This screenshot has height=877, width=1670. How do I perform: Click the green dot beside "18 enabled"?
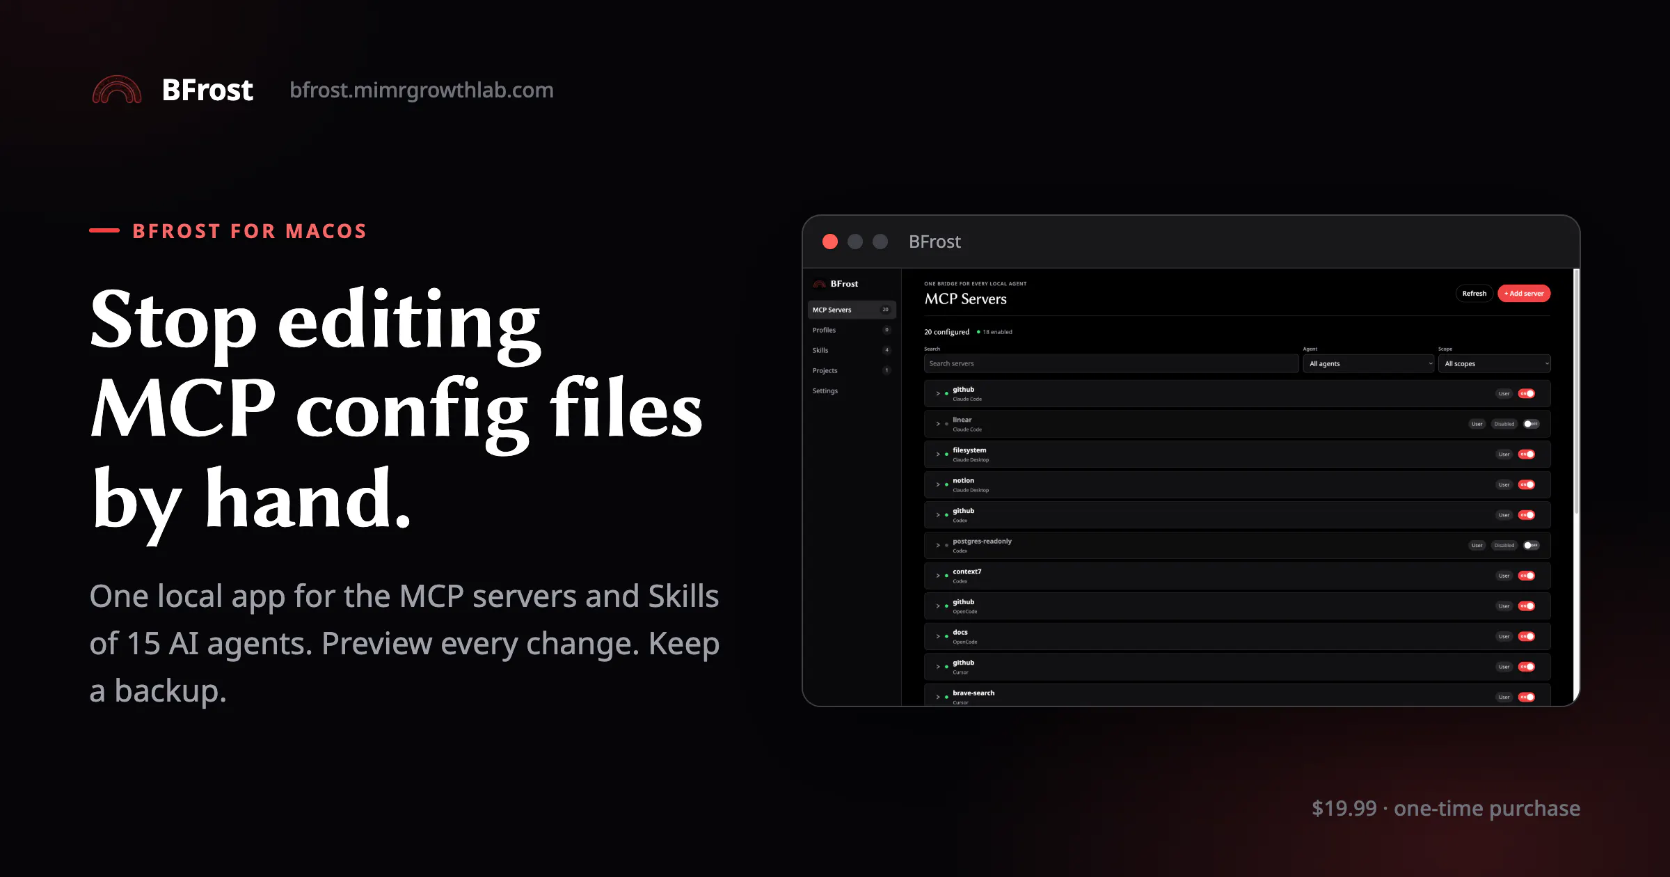pos(978,332)
